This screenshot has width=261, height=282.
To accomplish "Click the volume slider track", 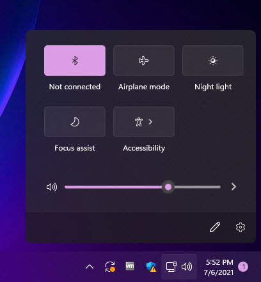I will [143, 187].
